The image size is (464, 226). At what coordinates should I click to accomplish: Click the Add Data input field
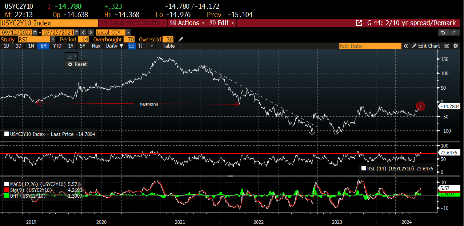click(x=370, y=46)
